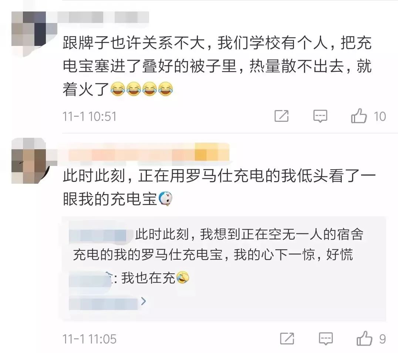
Task: Tap blurred username before 此时此刻 reply
Action: pyautogui.click(x=101, y=235)
